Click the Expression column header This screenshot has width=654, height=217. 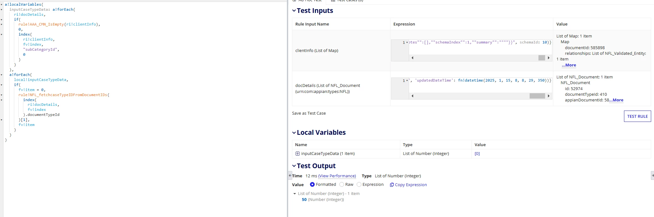click(404, 24)
